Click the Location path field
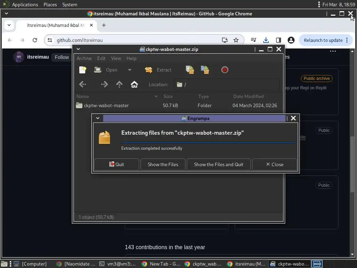 click(x=227, y=84)
